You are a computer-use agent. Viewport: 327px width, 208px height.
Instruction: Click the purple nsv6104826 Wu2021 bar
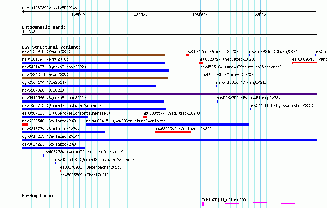click(169, 94)
